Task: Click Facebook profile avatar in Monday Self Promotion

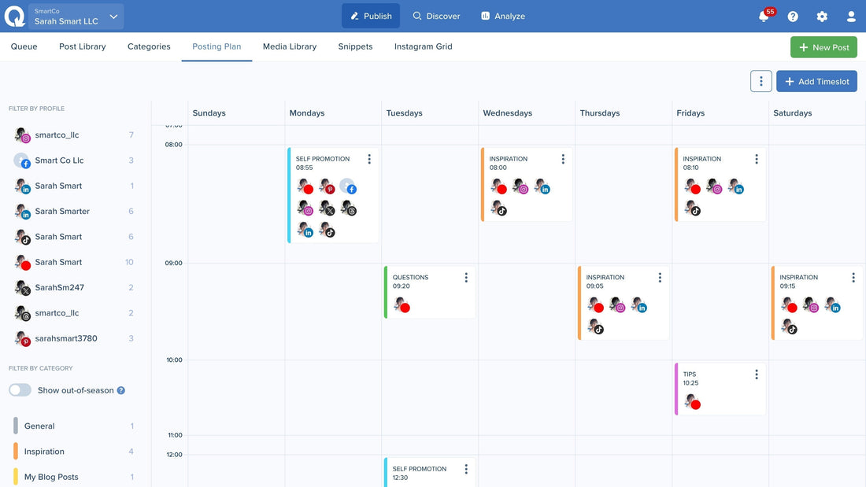Action: coord(348,186)
